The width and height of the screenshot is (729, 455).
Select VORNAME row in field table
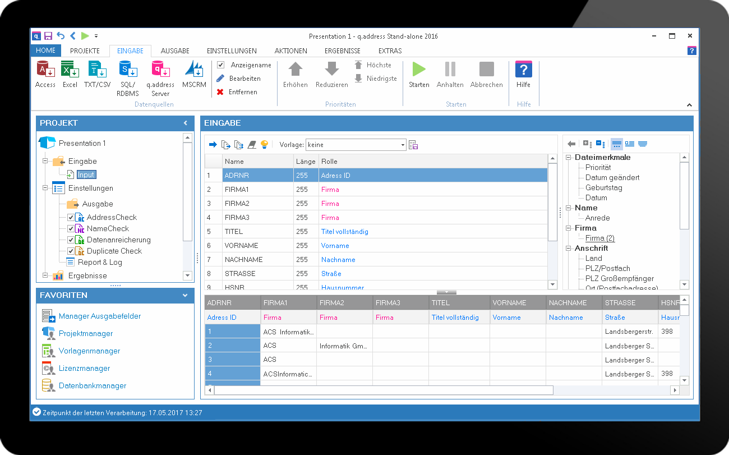pos(376,246)
